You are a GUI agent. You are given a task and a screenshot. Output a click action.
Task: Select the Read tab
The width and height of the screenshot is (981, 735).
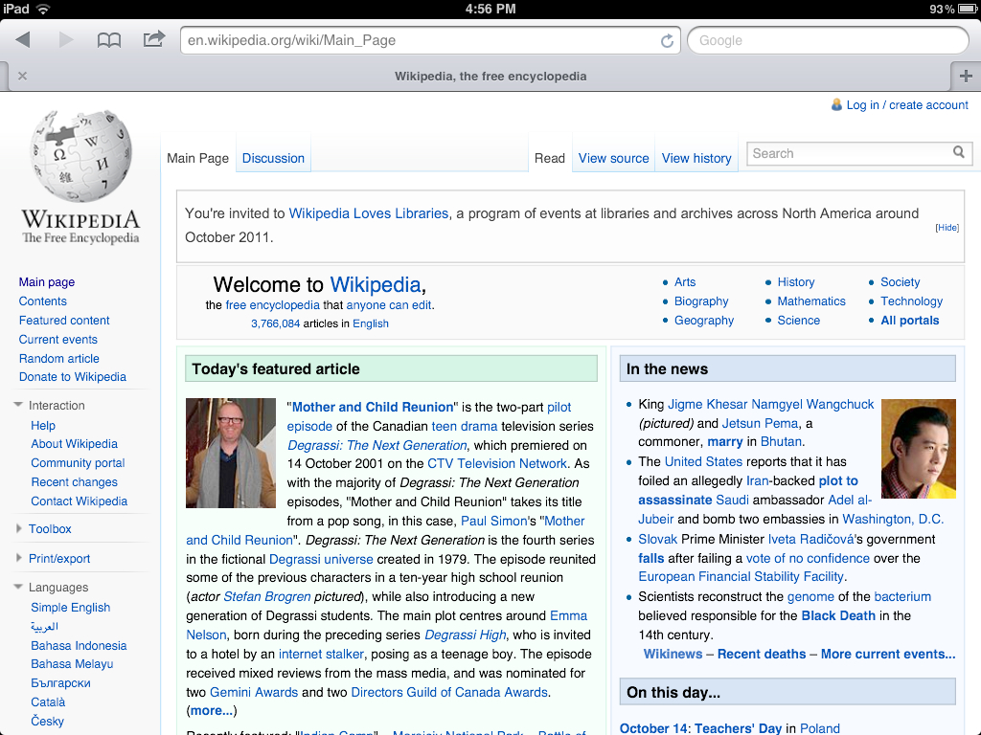[x=549, y=158]
